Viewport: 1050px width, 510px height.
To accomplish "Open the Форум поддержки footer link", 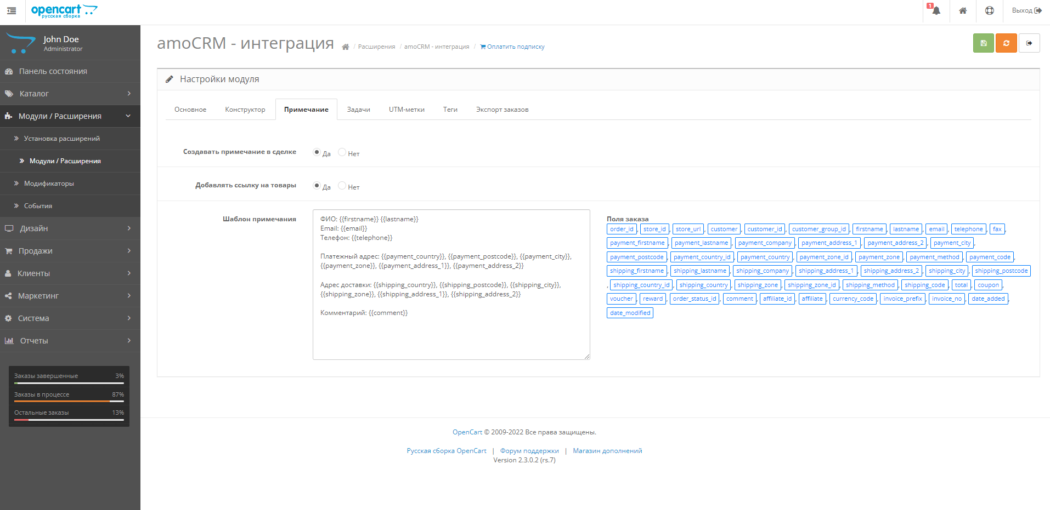I will tap(529, 450).
